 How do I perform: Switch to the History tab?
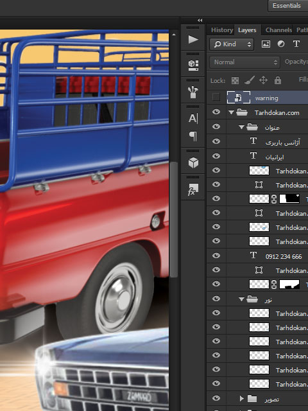pyautogui.click(x=222, y=30)
